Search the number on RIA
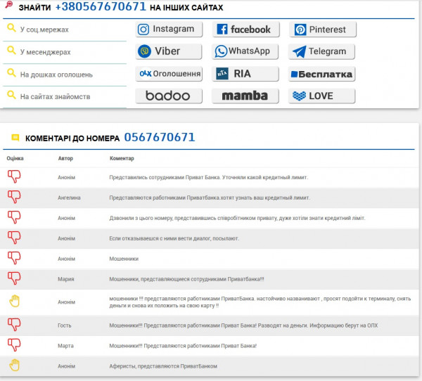 [245, 74]
